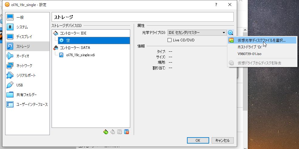
Task: Click the background window scrollbar up arrow
Action: tap(245, 30)
